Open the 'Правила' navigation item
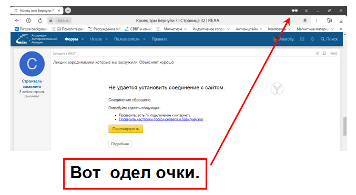The image size is (356, 195). coord(160,39)
